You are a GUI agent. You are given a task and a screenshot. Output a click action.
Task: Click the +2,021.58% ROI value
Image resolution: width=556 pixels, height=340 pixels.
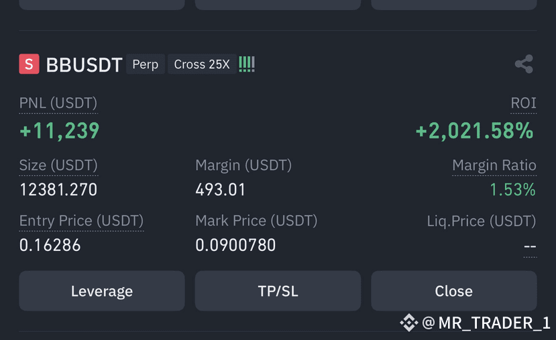point(474,131)
